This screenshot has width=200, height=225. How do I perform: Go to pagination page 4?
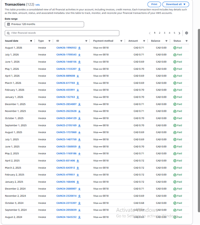[x=169, y=33]
